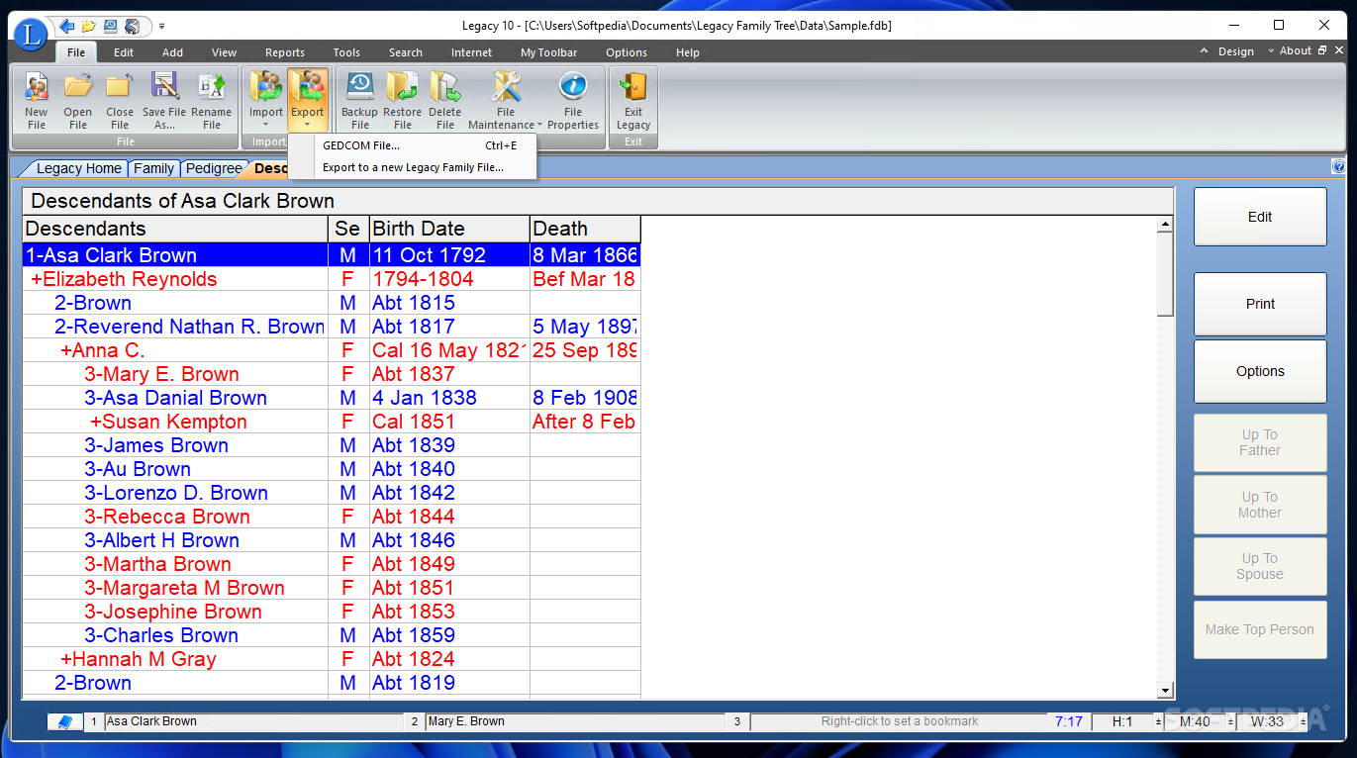The height and width of the screenshot is (758, 1357).
Task: Click the stepper next to M:40
Action: [x=1231, y=722]
